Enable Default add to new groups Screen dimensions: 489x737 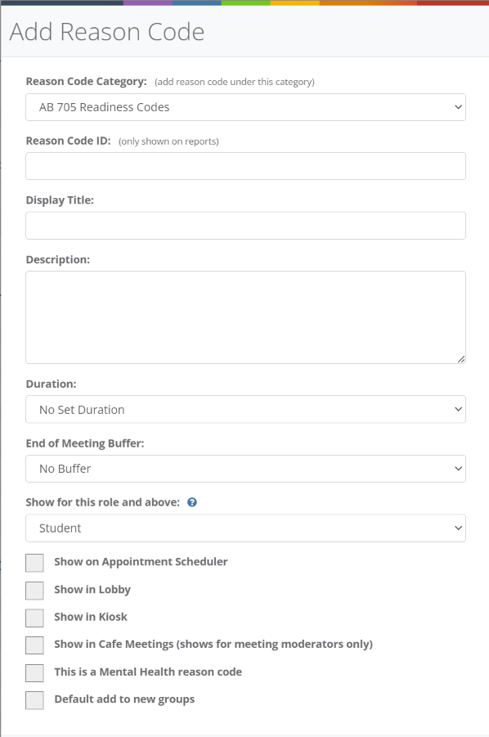pyautogui.click(x=34, y=700)
